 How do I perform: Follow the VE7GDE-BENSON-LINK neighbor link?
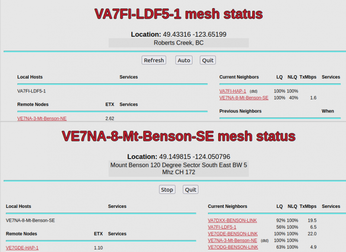point(233,234)
